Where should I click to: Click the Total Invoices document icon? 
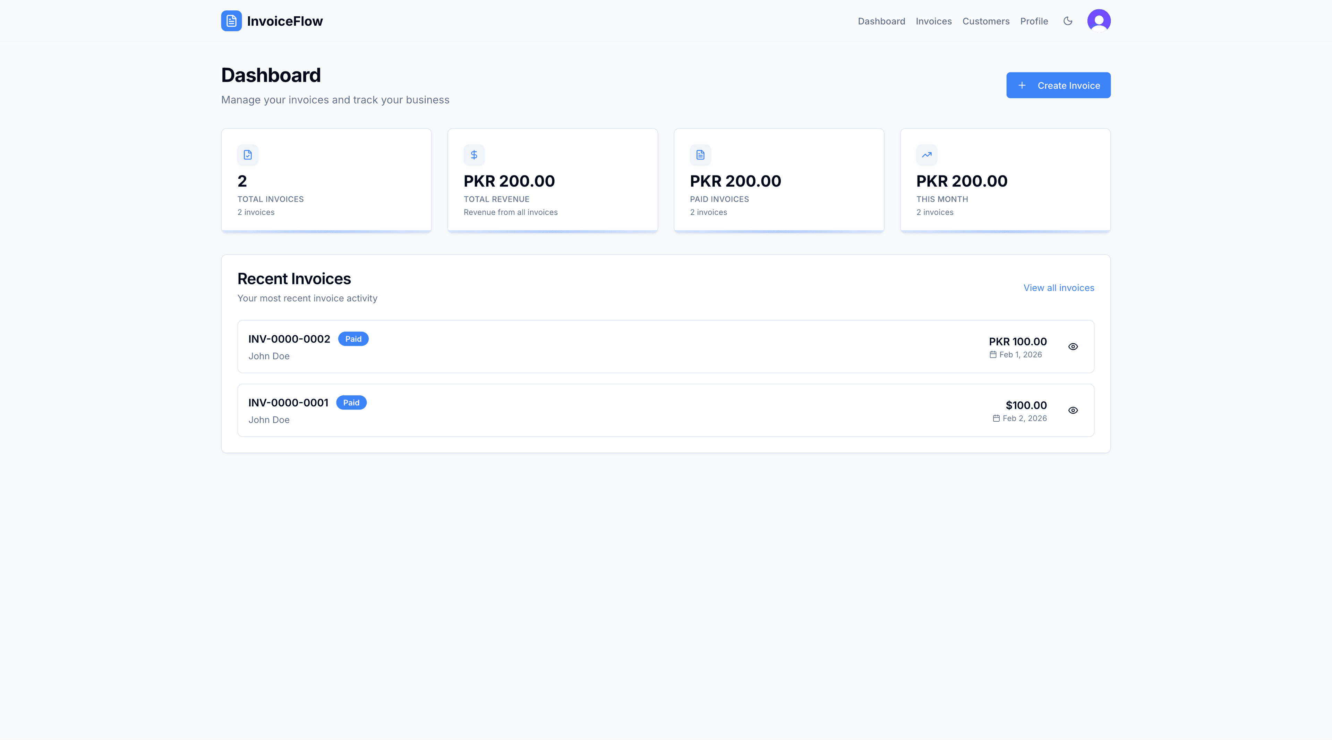[x=248, y=155]
